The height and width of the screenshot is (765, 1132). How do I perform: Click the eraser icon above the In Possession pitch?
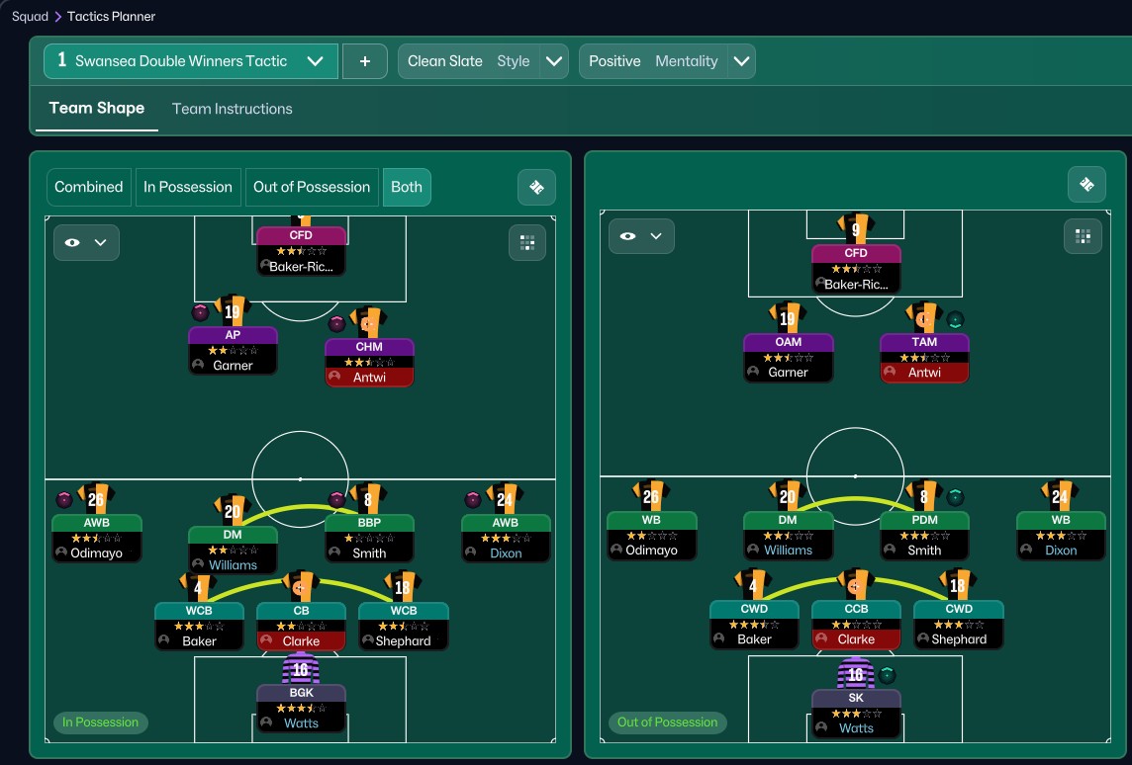pyautogui.click(x=536, y=187)
